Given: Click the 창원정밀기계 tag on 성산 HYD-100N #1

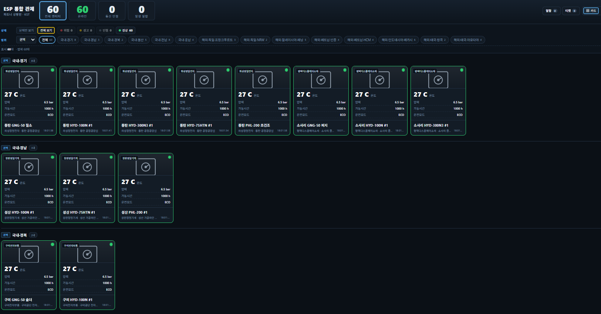Looking at the screenshot, I should pos(12,158).
